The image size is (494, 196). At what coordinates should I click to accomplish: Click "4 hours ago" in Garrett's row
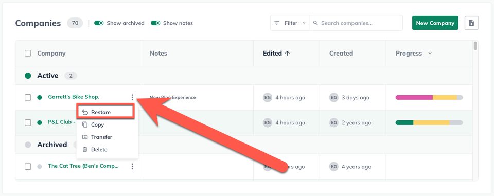pos(290,98)
